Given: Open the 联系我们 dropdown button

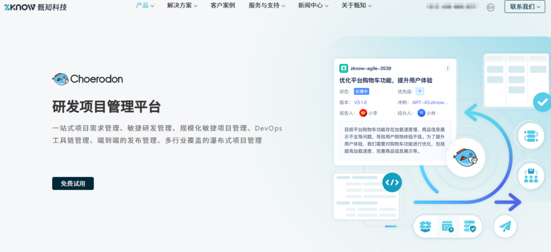Looking at the screenshot, I should click(x=525, y=6).
